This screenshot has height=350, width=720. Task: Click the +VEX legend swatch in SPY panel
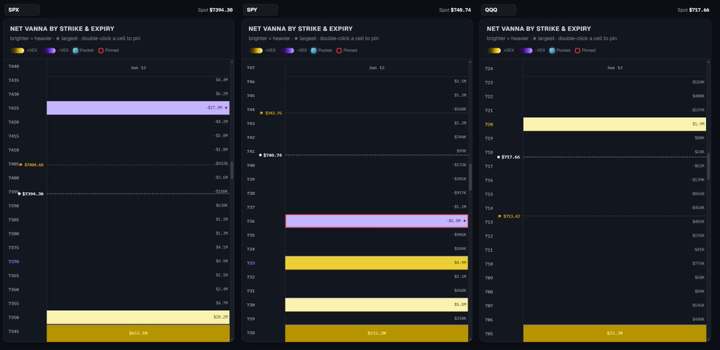256,50
